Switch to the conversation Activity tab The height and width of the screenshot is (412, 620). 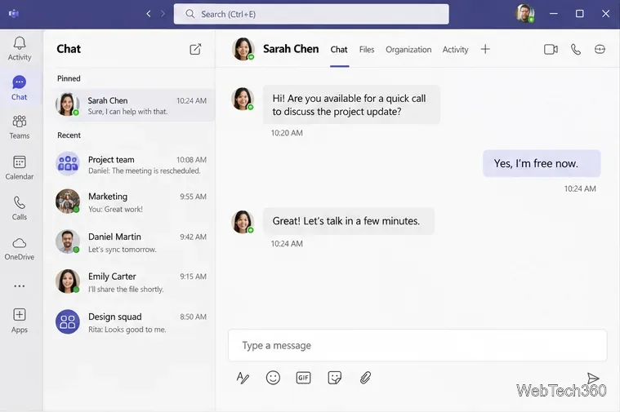[x=455, y=50]
